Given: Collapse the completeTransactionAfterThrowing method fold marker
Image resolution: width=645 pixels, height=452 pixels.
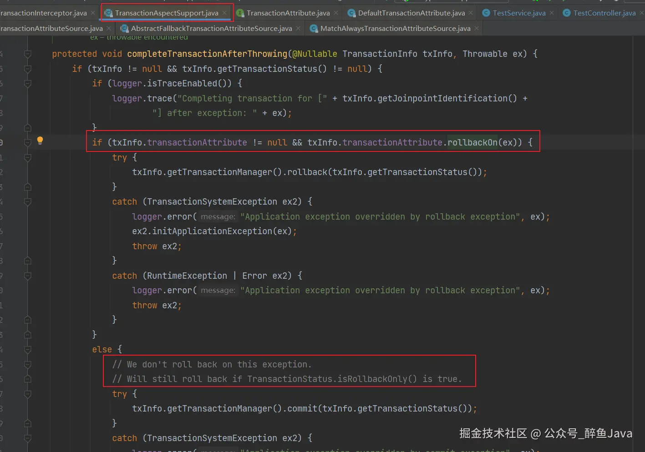Looking at the screenshot, I should [28, 54].
